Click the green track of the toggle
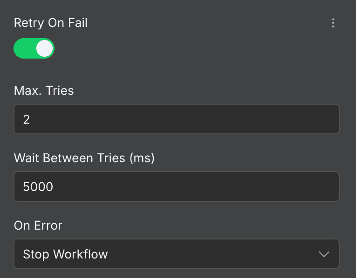This screenshot has width=356, height=278. (x=23, y=48)
